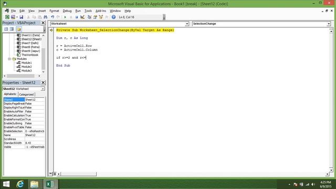Click the (Name) property row

pyautogui.click(x=24, y=100)
